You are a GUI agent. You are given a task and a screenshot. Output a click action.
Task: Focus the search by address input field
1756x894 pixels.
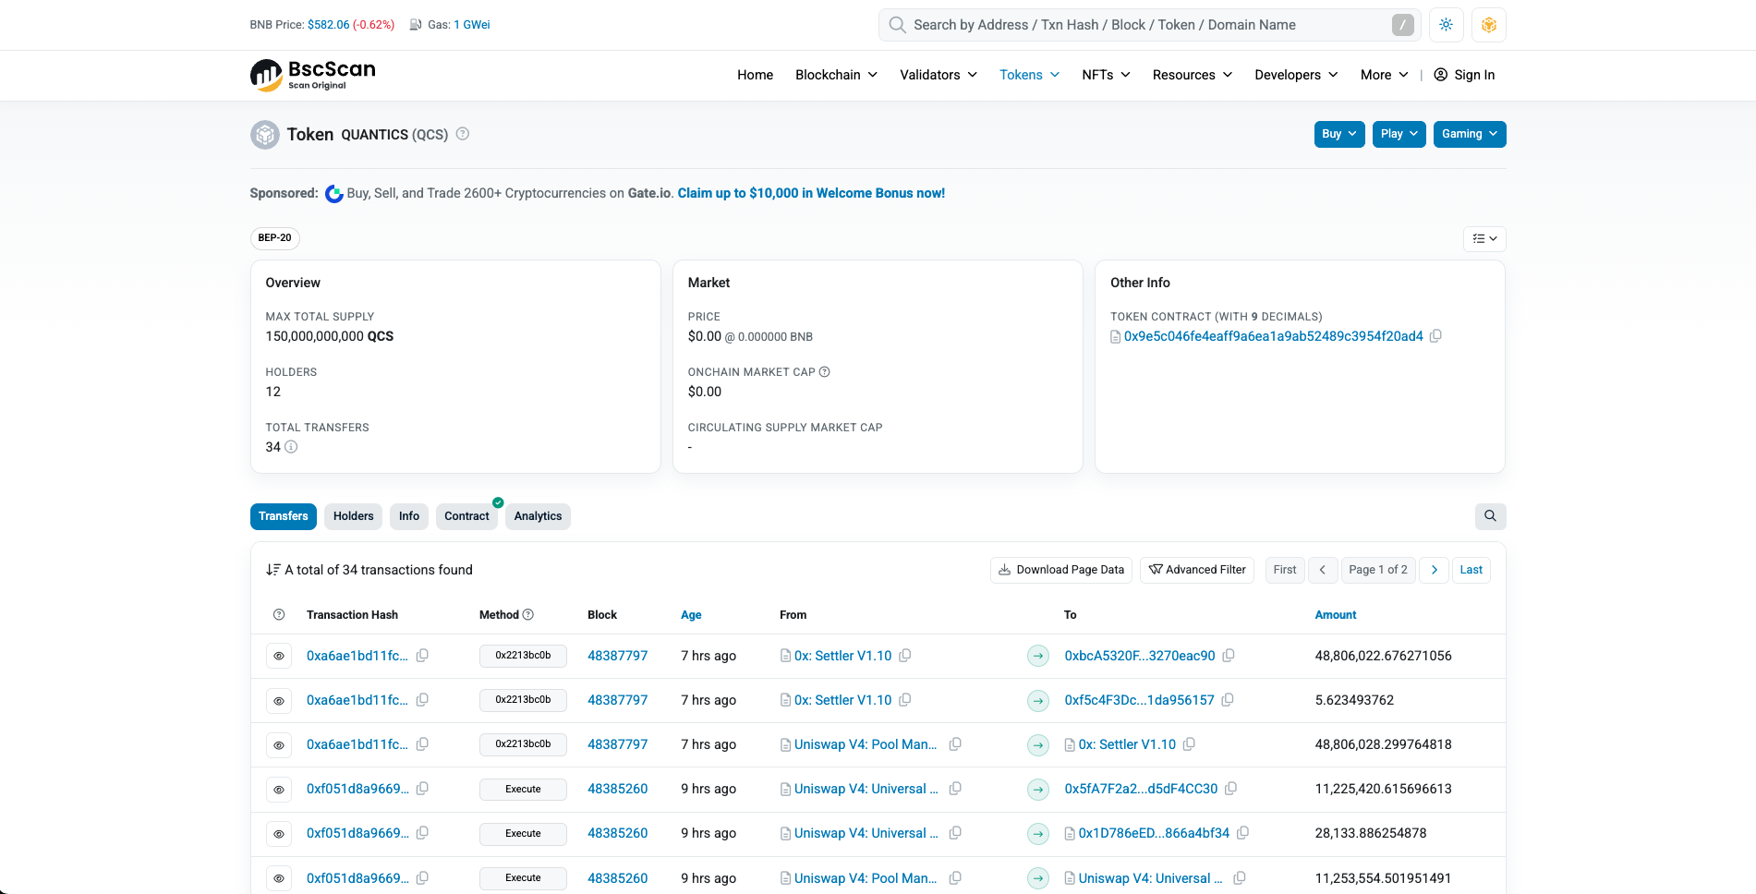click(1150, 25)
